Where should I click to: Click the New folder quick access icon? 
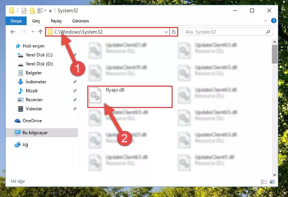(x=32, y=10)
